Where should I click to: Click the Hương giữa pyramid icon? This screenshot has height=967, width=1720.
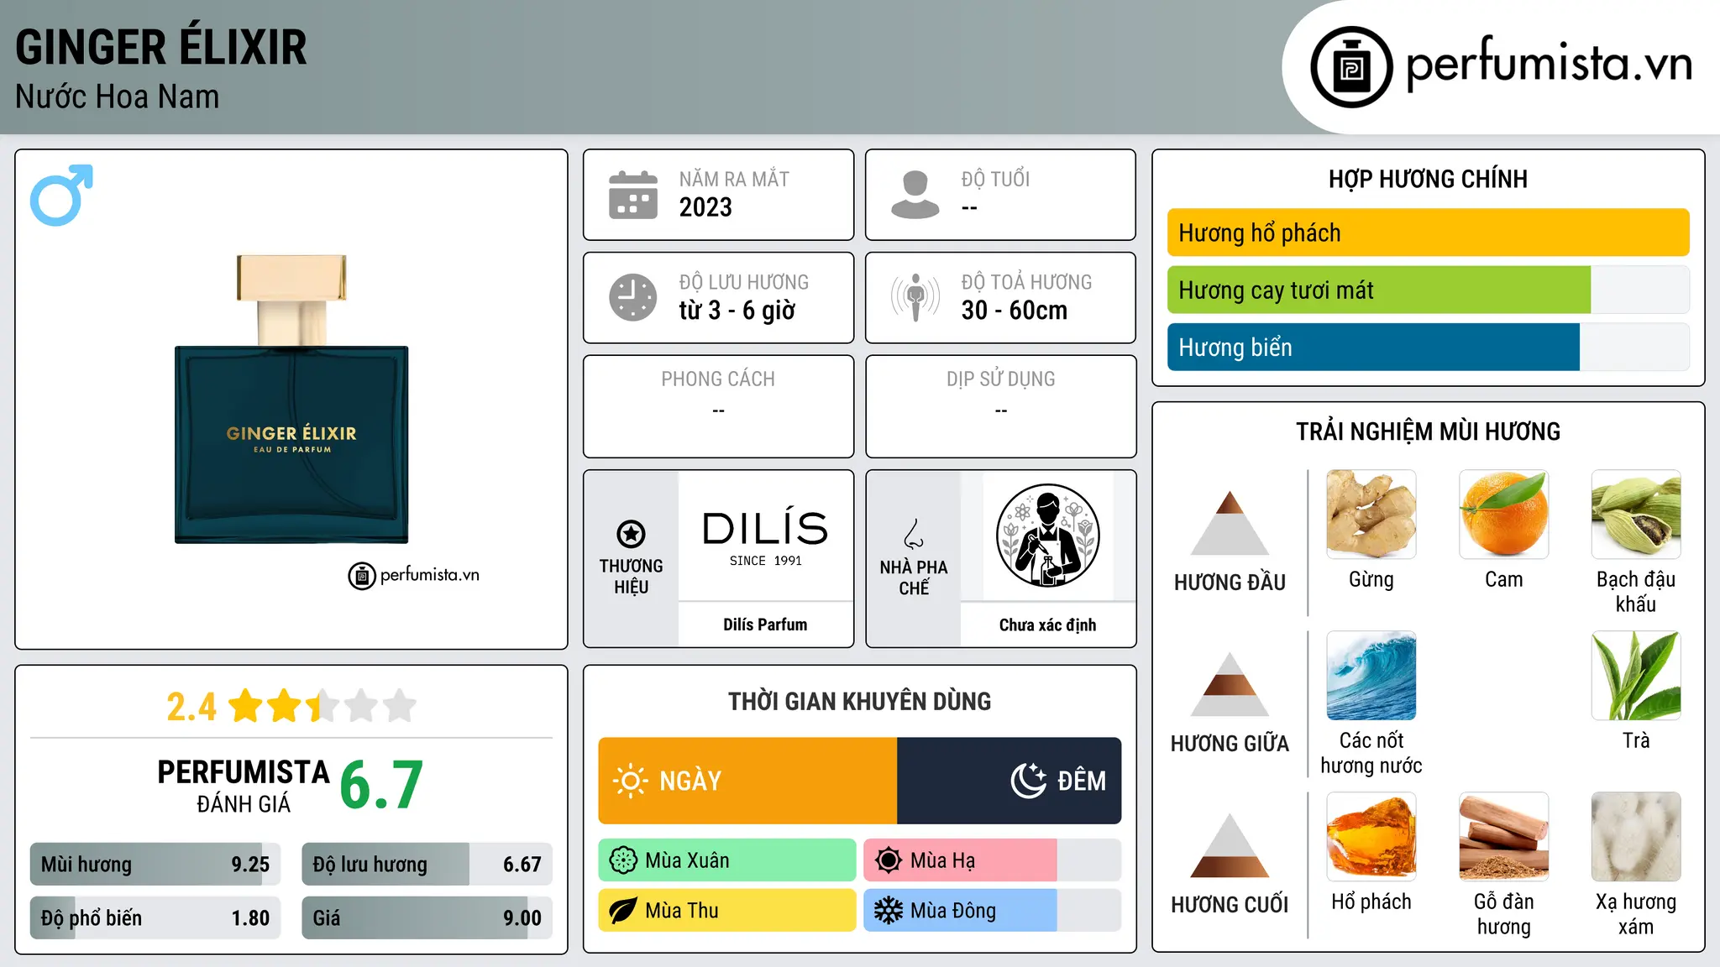(x=1230, y=684)
